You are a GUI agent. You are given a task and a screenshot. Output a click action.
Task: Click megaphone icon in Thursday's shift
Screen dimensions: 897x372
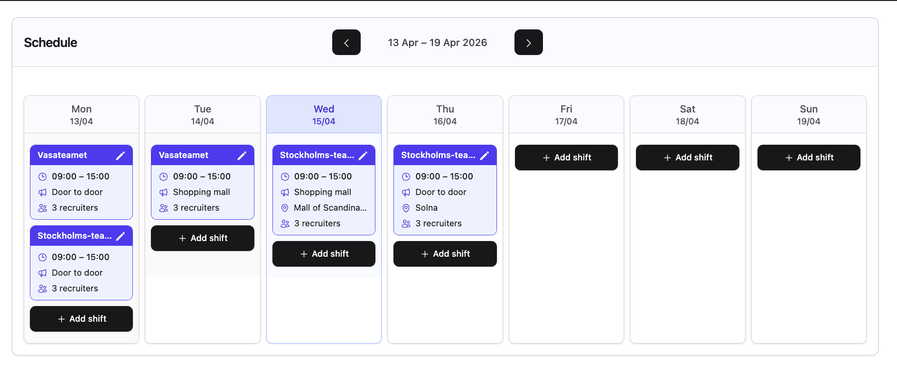[x=406, y=192]
